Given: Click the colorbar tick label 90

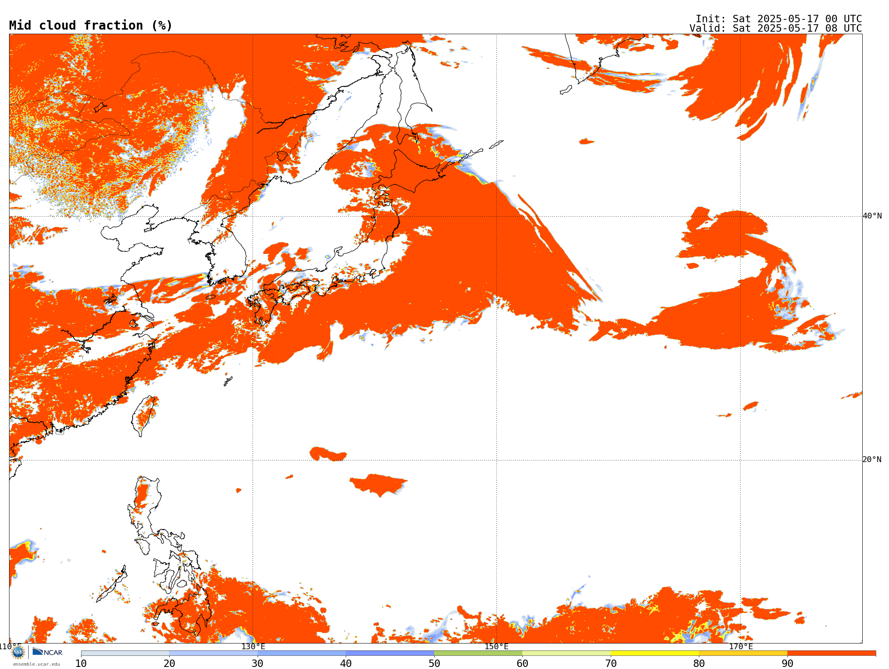Looking at the screenshot, I should coord(787,664).
